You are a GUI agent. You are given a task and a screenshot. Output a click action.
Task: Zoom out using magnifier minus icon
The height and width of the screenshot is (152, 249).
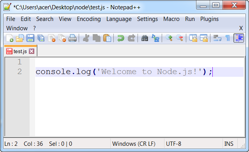pos(180,38)
